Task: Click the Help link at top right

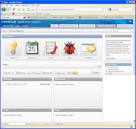Action: 130,21
